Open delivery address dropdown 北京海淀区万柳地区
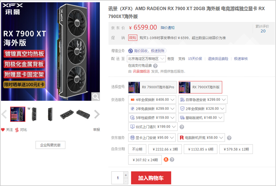 coord(146,58)
